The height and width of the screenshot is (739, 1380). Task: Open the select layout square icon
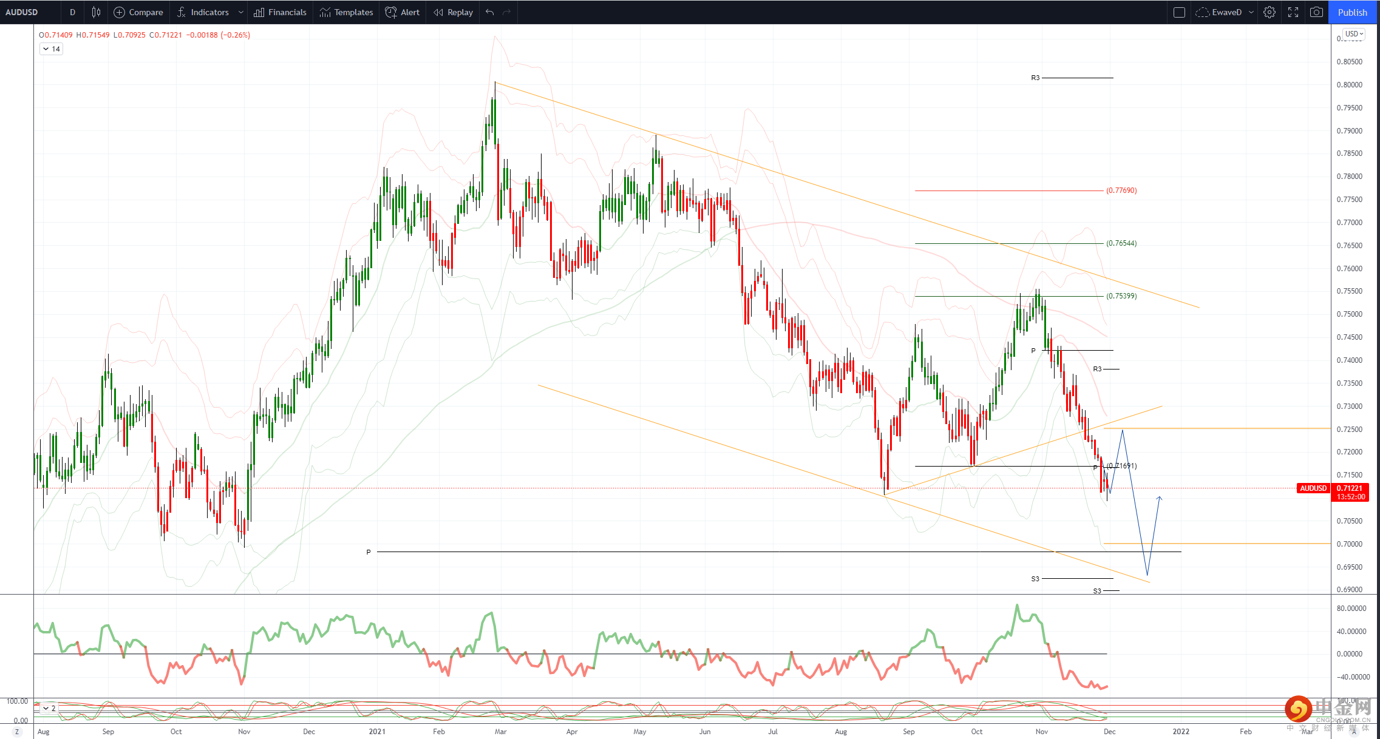point(1179,12)
